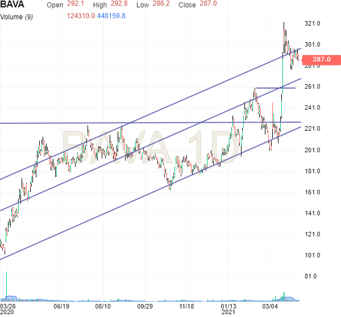Click the 01/13 2021 date axis label
The image size is (341, 317).
(229, 305)
